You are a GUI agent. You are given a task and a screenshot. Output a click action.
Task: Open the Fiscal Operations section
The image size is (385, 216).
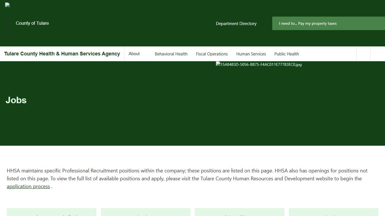pos(212,54)
